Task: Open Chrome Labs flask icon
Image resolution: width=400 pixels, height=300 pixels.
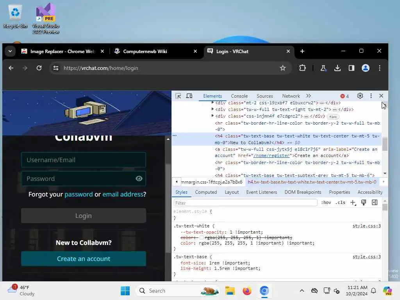Action: [x=323, y=68]
